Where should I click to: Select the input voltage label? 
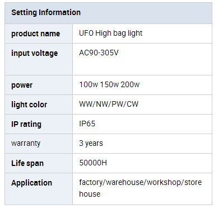pyautogui.click(x=35, y=53)
